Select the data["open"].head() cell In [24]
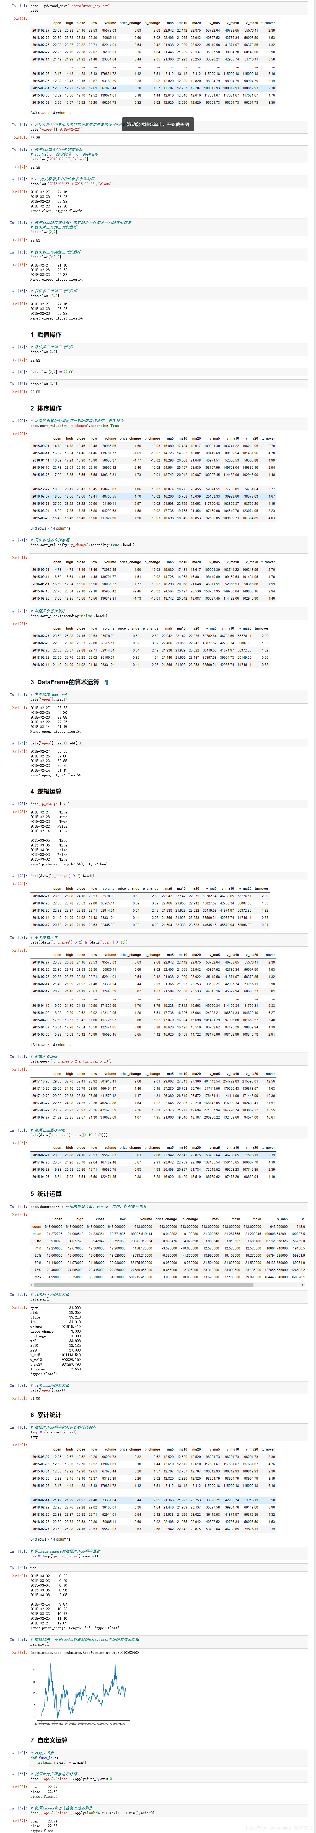Viewport: 316px width, 1833px height. pyautogui.click(x=168, y=697)
